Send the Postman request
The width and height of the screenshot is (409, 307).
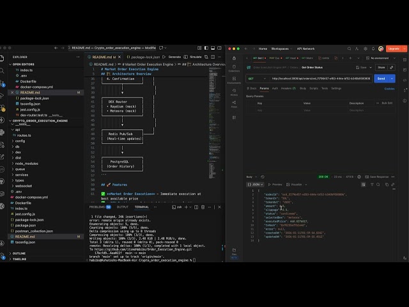(x=381, y=79)
